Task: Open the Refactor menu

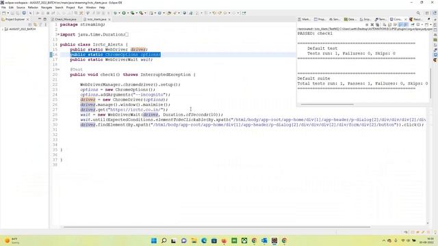Action: pos(33,8)
